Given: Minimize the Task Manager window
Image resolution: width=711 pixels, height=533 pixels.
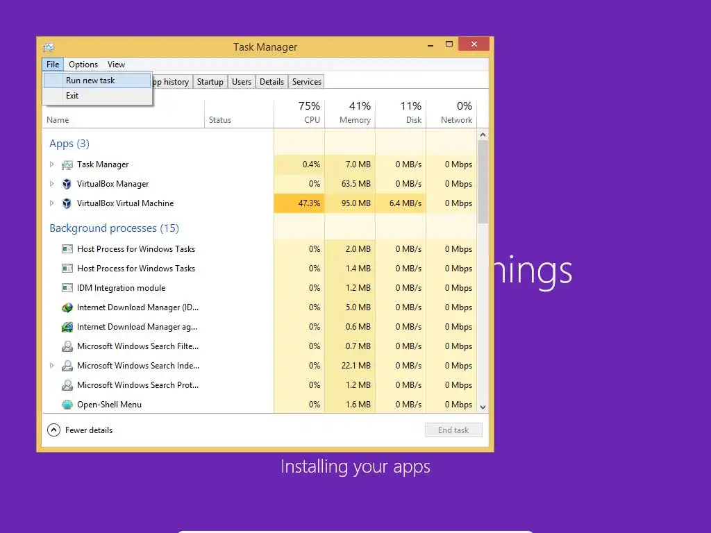Looking at the screenshot, I should coord(430,44).
